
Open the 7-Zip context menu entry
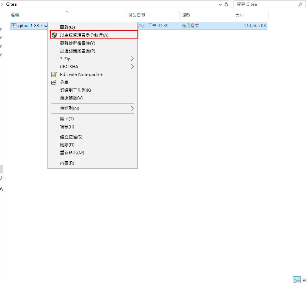pyautogui.click(x=92, y=59)
